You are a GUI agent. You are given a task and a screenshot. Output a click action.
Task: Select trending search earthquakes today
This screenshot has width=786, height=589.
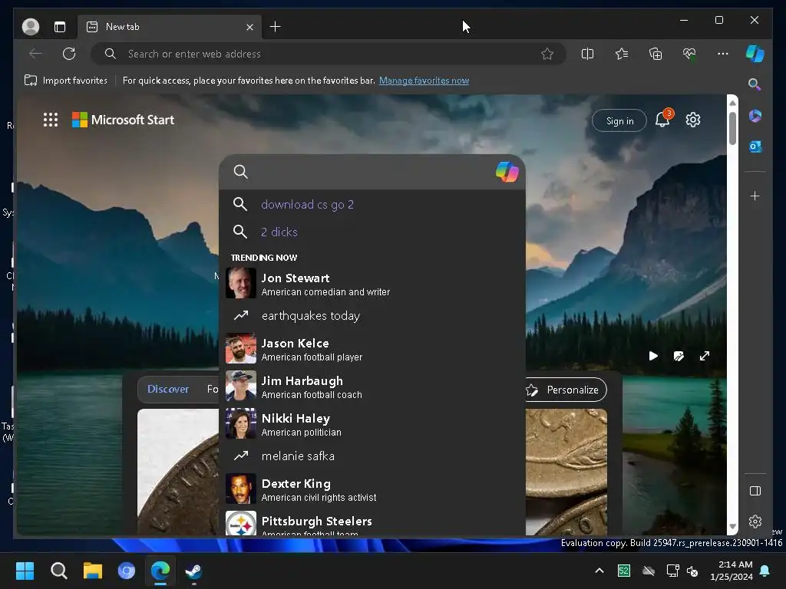pos(372,315)
